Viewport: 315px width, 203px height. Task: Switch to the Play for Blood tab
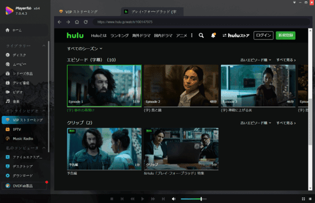152,12
